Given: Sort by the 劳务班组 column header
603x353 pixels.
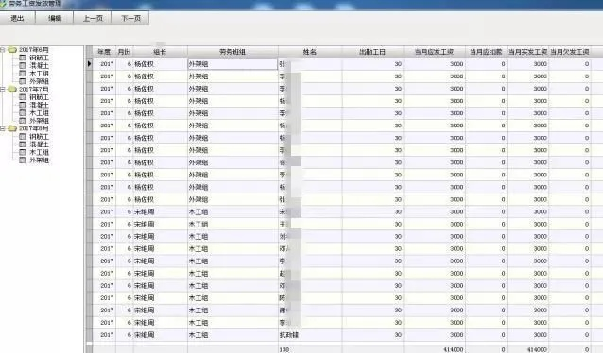Looking at the screenshot, I should coord(233,52).
